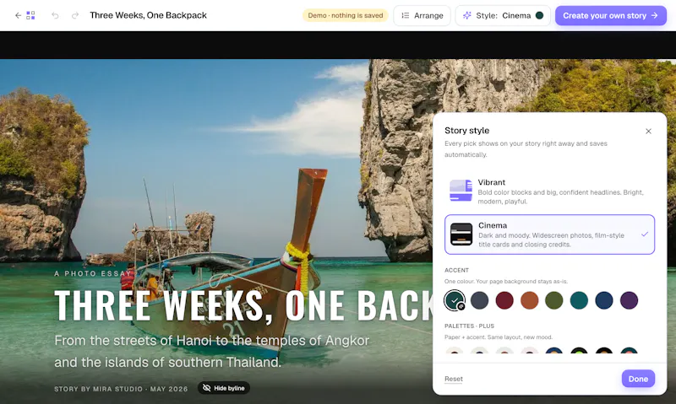Pick the teal accent color
Screen dimensions: 676x404
point(579,300)
